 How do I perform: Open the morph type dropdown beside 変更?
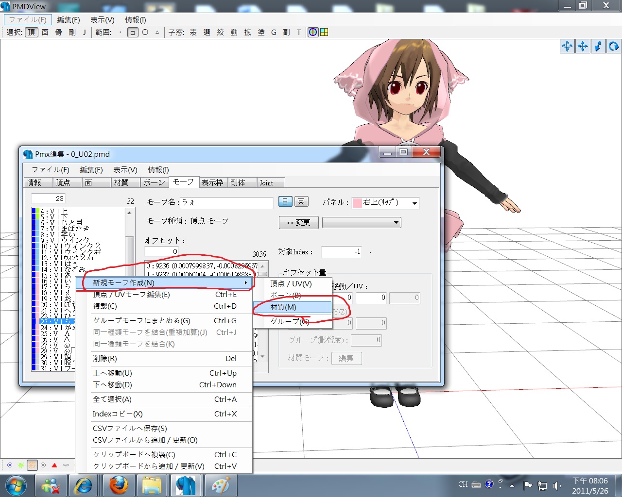click(x=362, y=222)
